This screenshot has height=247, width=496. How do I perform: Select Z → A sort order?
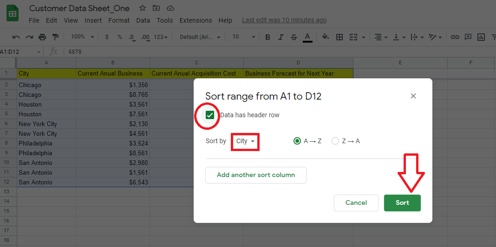(335, 141)
